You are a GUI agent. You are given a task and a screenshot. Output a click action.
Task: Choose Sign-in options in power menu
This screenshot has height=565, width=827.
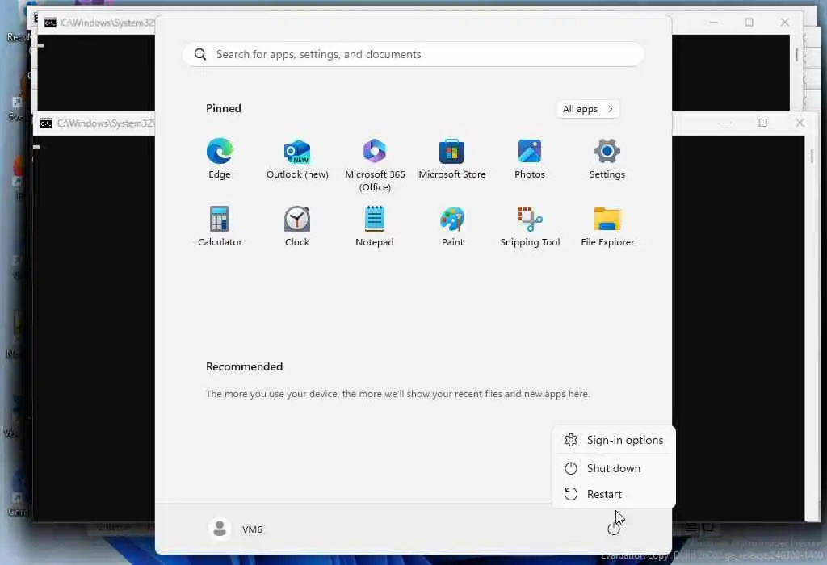[614, 440]
